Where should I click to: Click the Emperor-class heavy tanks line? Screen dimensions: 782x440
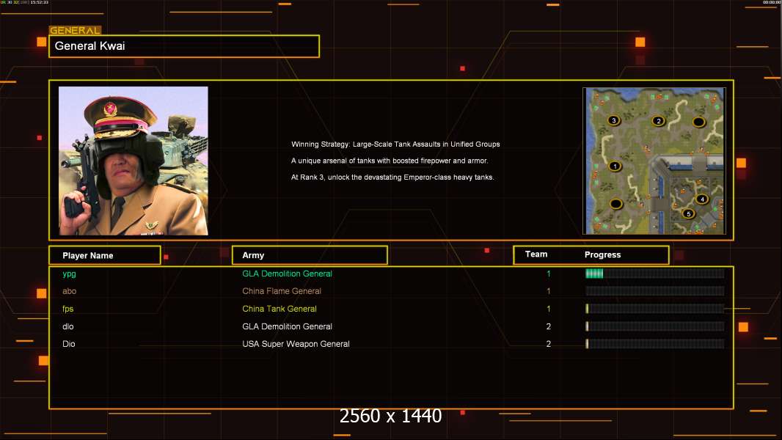click(x=392, y=177)
